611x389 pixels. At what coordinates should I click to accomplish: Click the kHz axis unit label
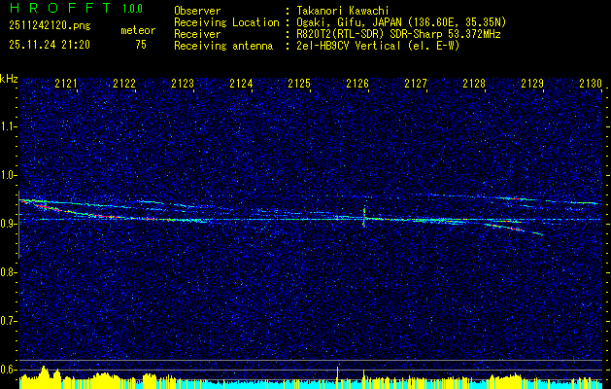9,79
